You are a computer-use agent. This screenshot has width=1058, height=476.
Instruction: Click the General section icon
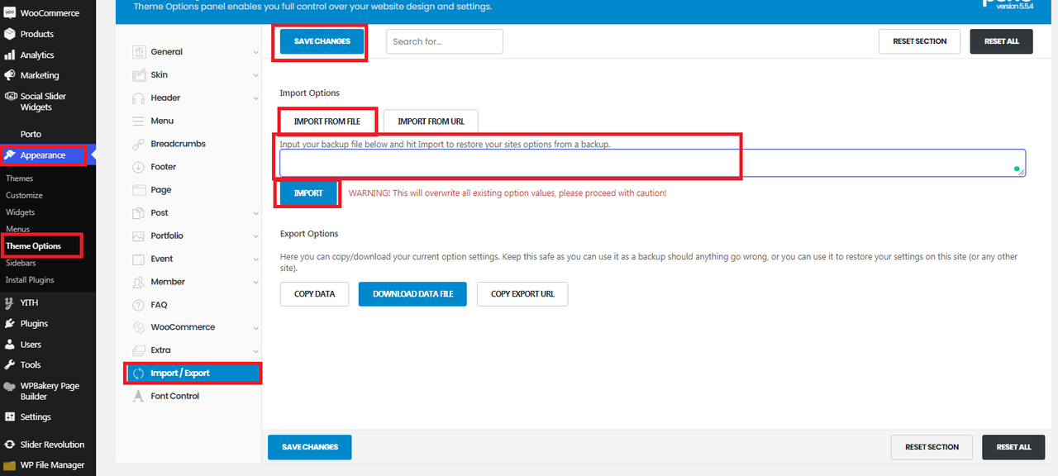click(138, 52)
